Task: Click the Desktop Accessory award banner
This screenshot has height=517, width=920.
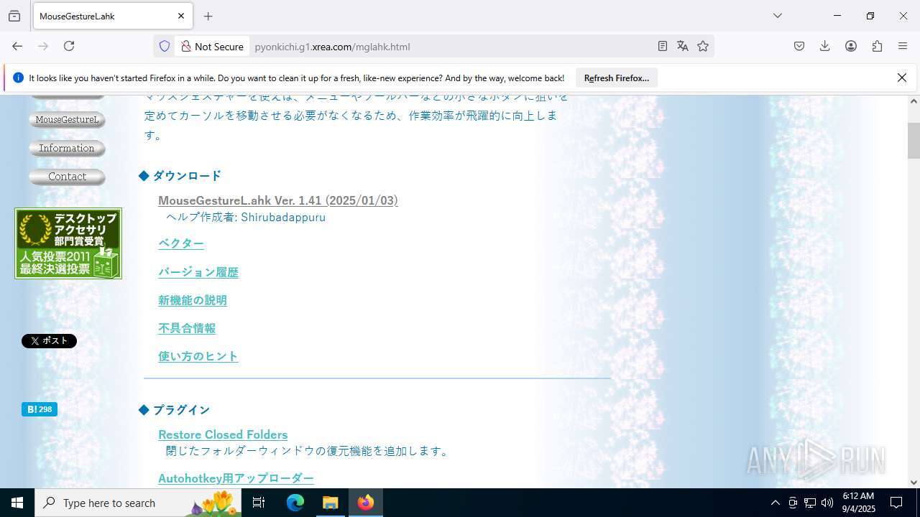Action: 68,243
